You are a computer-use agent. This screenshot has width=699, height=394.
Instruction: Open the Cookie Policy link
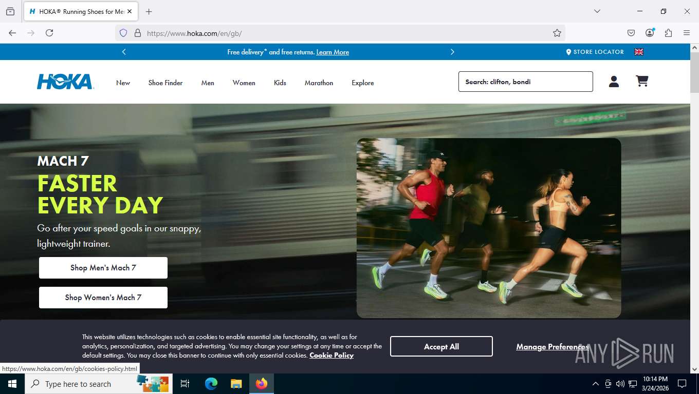pos(332,355)
